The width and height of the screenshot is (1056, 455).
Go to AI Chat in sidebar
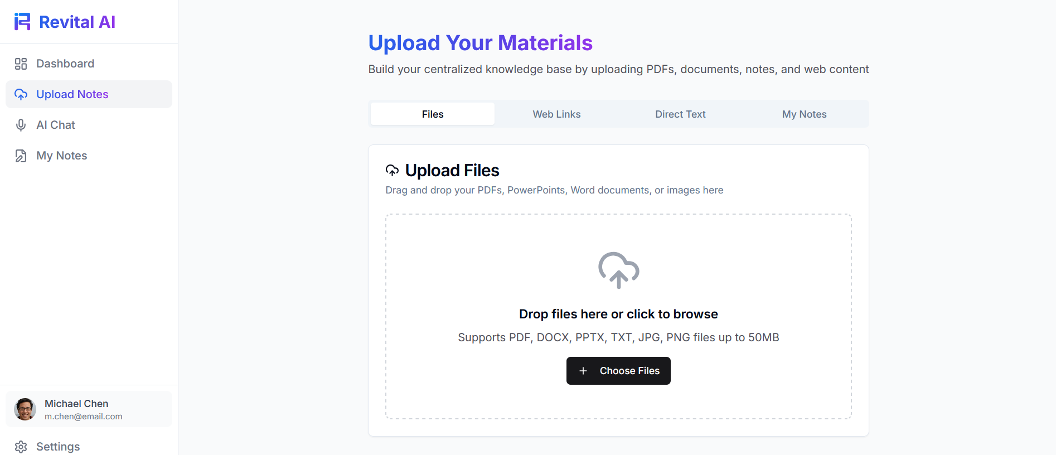pos(56,125)
